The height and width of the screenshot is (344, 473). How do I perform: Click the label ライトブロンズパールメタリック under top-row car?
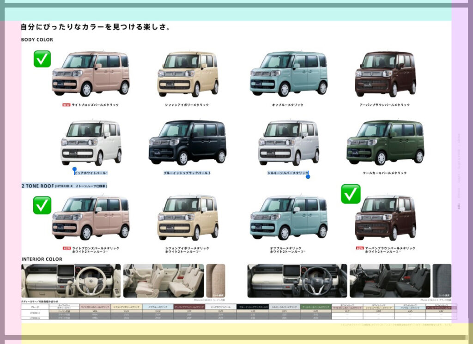(x=95, y=105)
